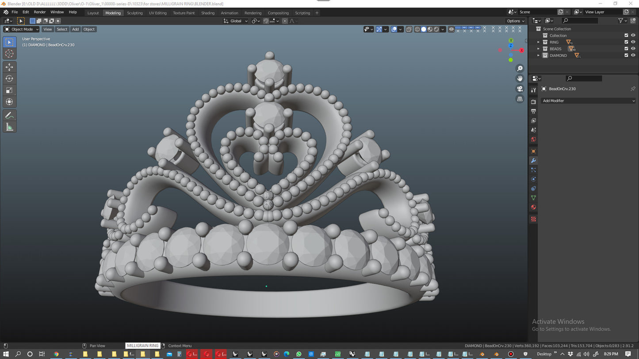The width and height of the screenshot is (639, 359).
Task: Open the Render menu
Action: point(40,12)
